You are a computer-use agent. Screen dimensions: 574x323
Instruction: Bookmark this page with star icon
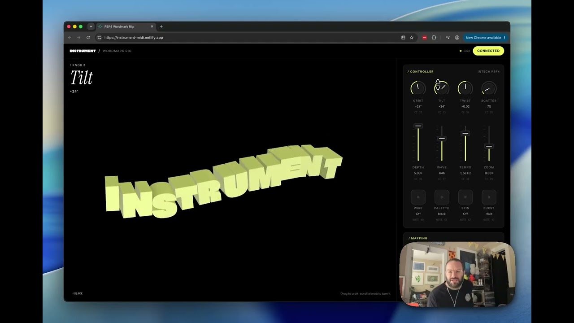[x=411, y=38]
